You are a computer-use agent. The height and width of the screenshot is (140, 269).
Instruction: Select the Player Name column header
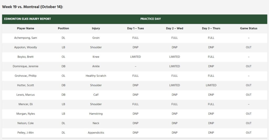25,28
